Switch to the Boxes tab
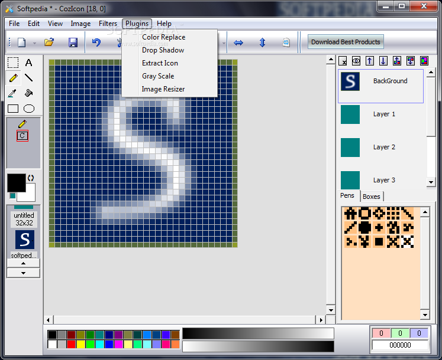Image resolution: width=442 pixels, height=360 pixels. click(x=372, y=197)
